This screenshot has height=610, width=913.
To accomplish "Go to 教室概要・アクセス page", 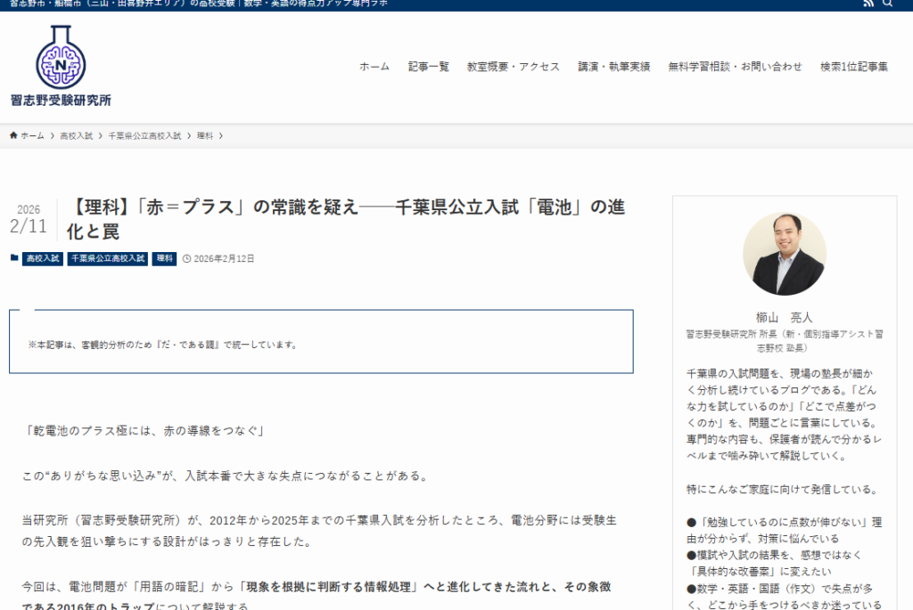I will pyautogui.click(x=514, y=67).
